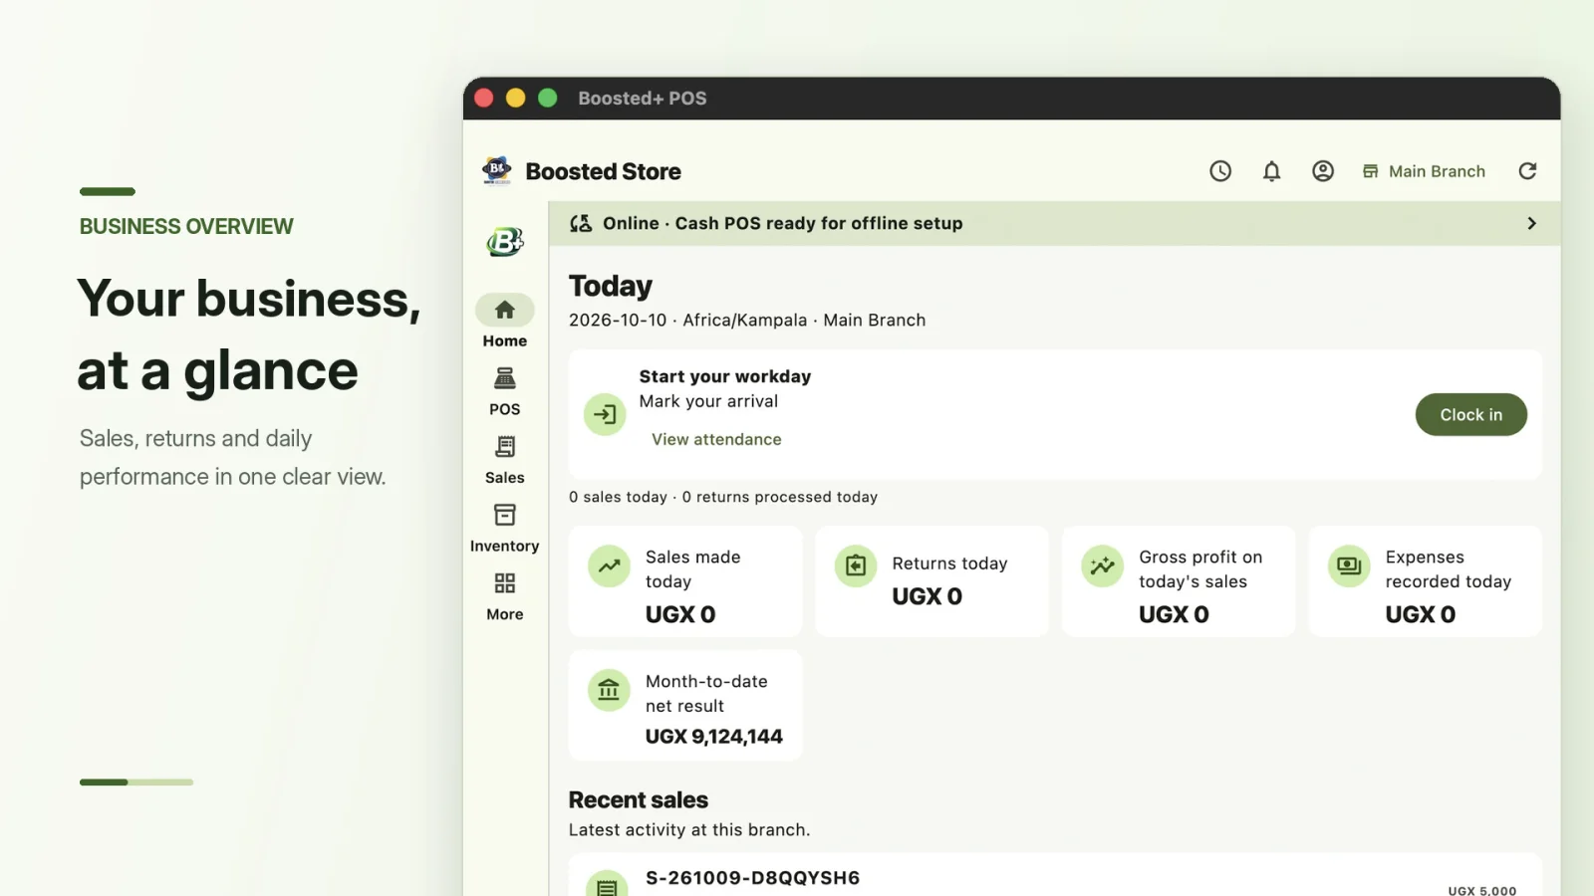Open the notifications bell
The height and width of the screenshot is (896, 1594).
point(1271,171)
